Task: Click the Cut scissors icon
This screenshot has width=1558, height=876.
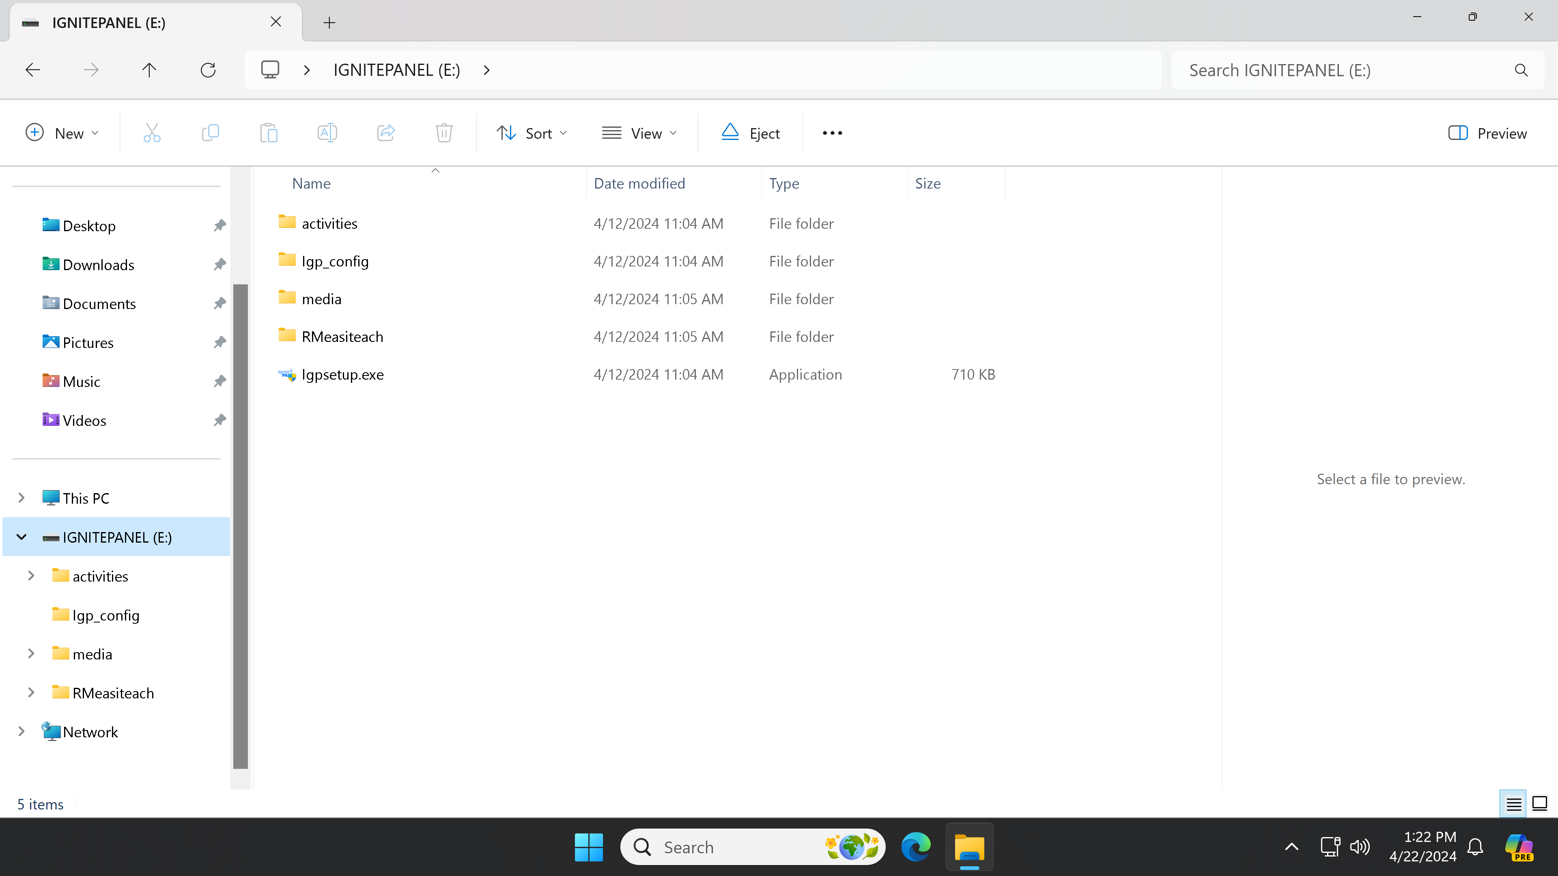Action: click(152, 133)
